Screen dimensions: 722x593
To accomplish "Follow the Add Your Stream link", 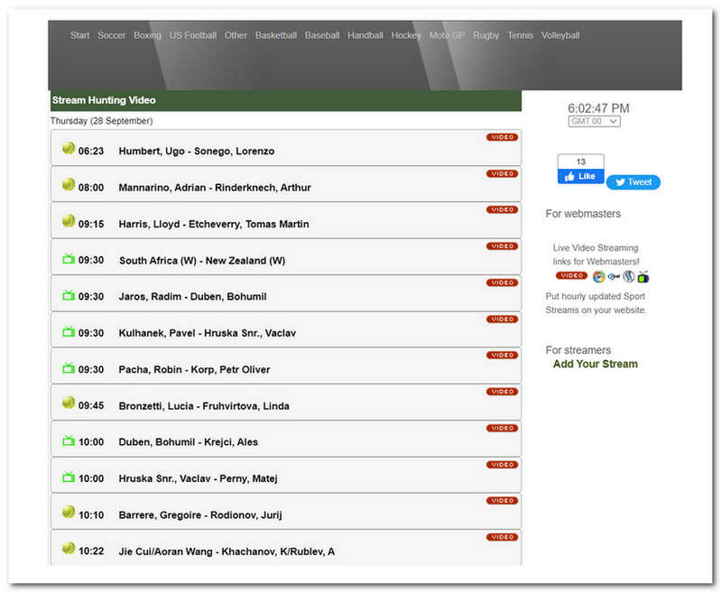I will pos(595,365).
